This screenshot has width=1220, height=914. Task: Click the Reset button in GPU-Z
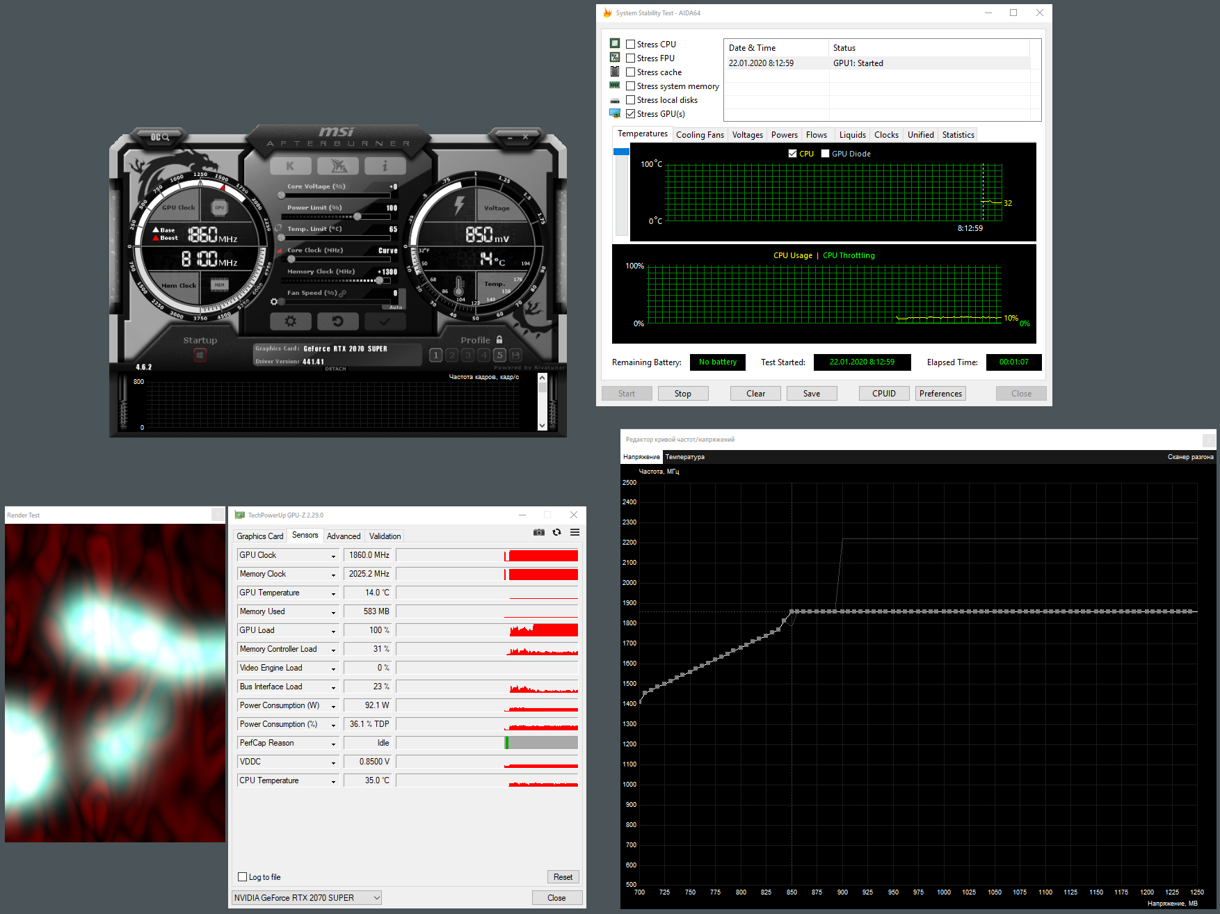coord(563,877)
